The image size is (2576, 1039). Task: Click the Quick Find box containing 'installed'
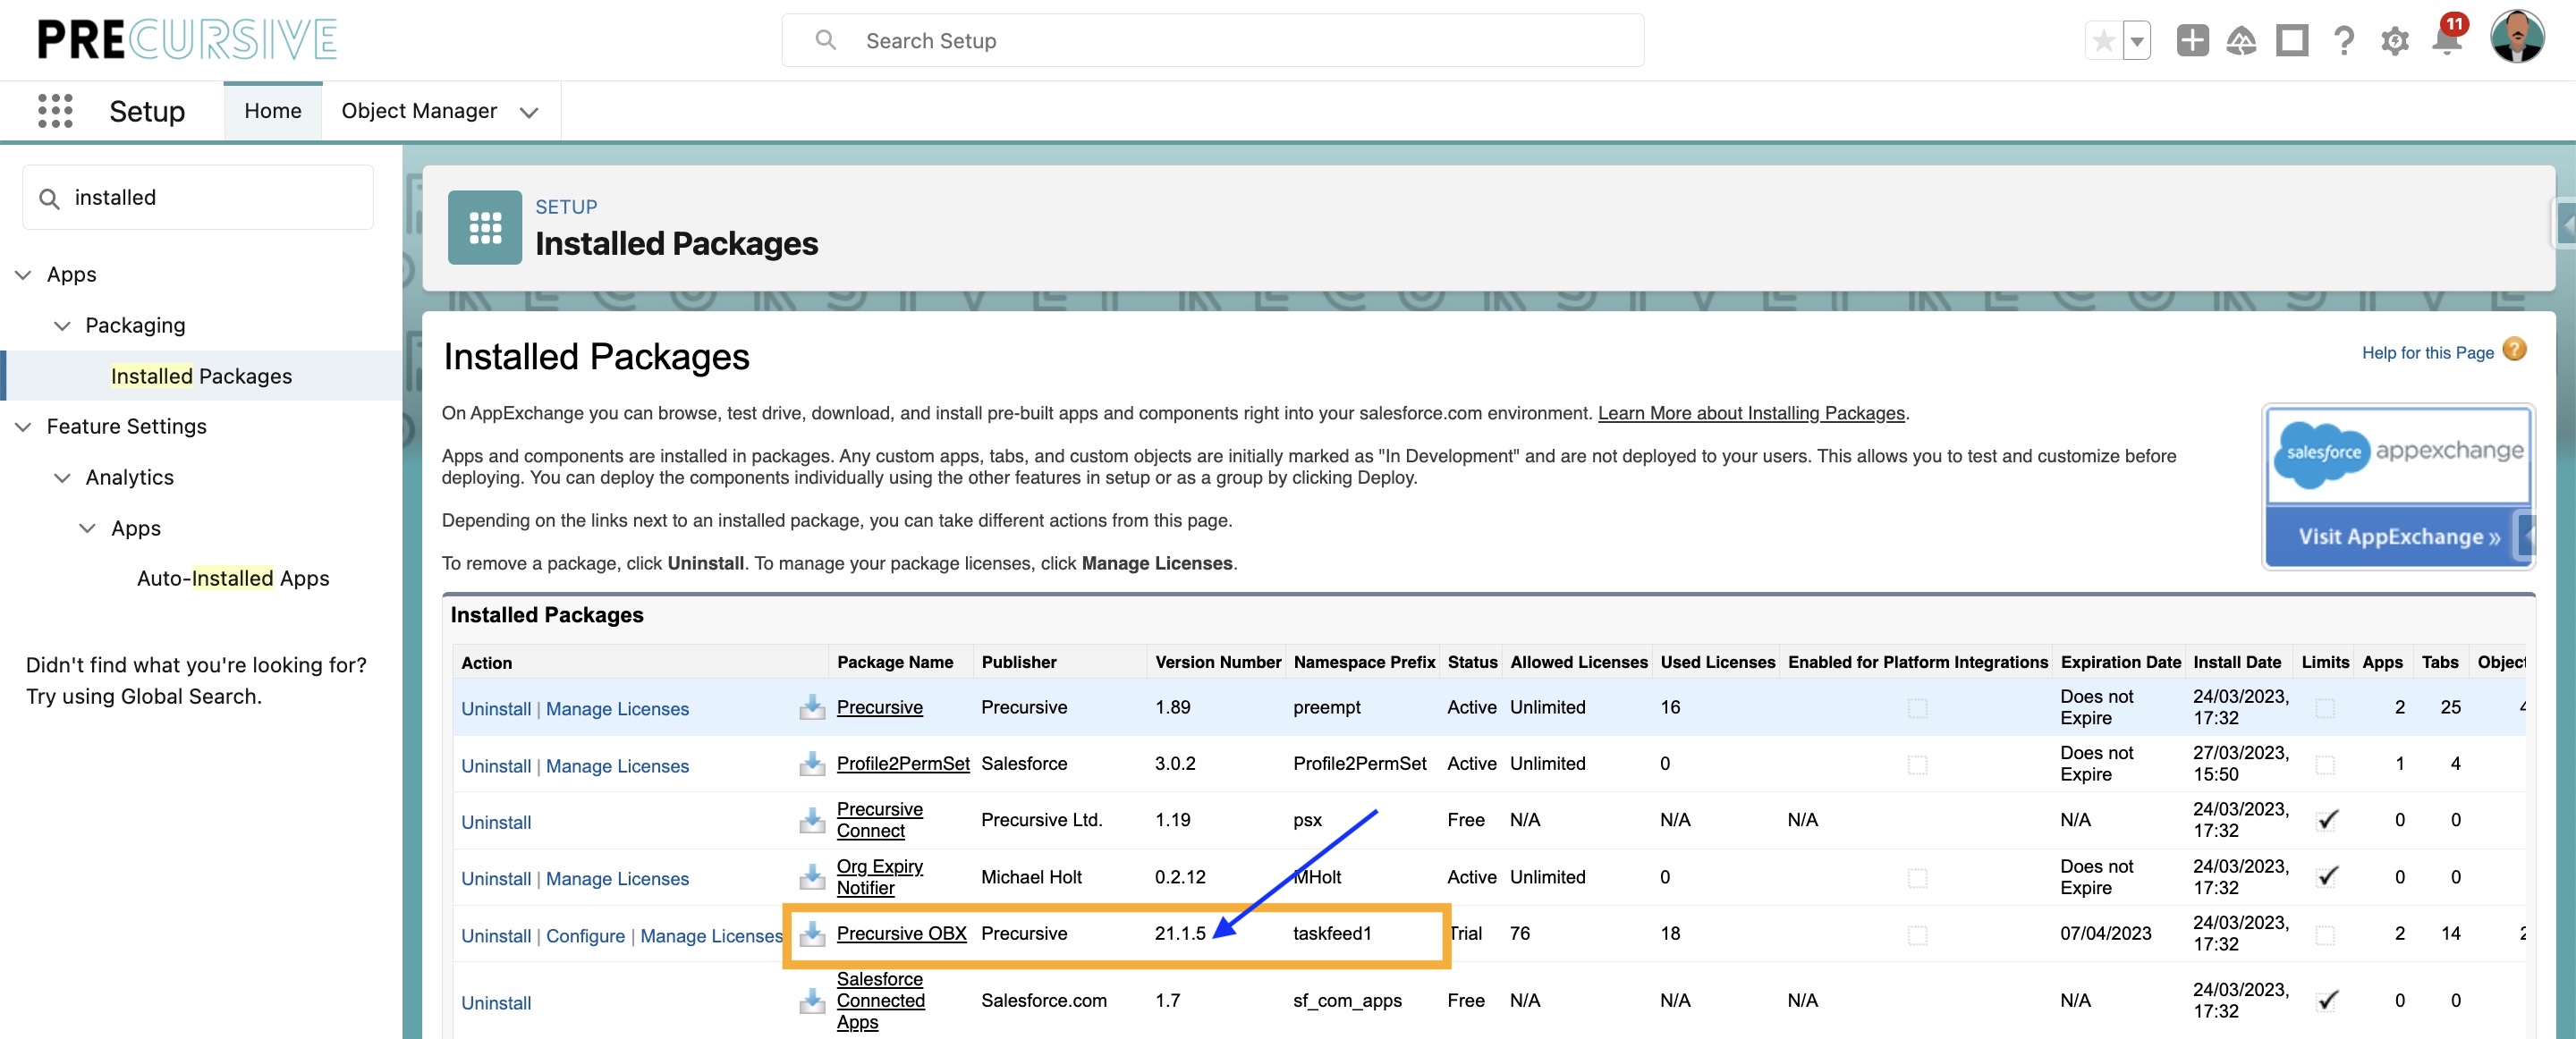(198, 198)
